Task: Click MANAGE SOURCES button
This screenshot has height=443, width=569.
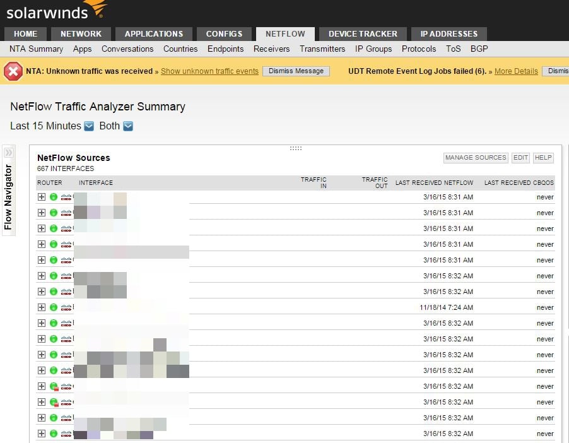Action: pos(476,158)
